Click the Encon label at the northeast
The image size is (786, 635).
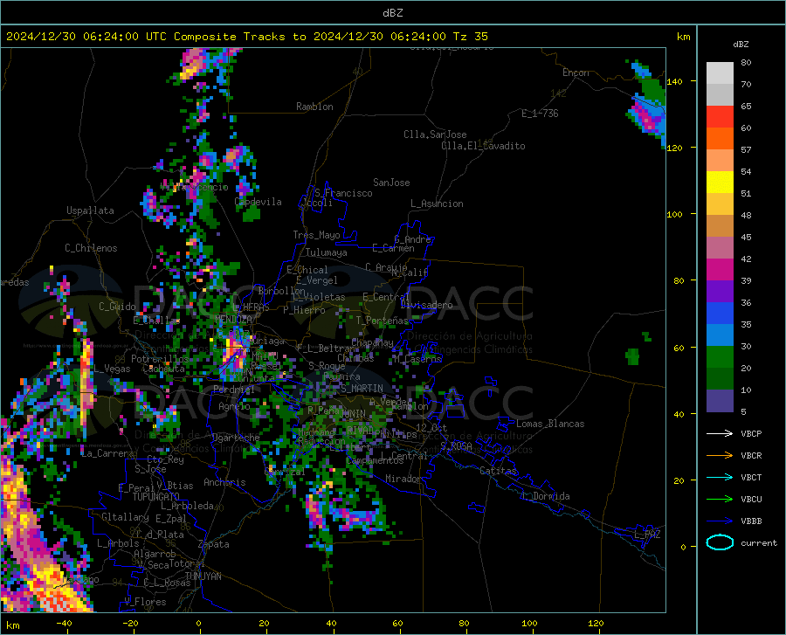click(x=576, y=72)
